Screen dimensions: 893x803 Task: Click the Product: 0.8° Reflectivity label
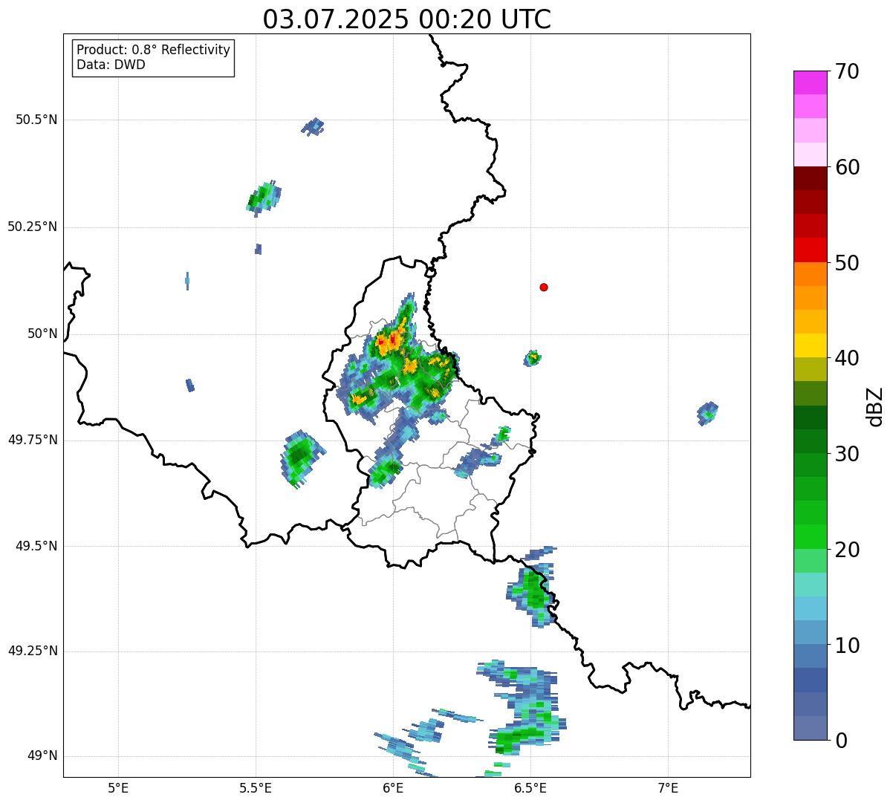[x=154, y=50]
